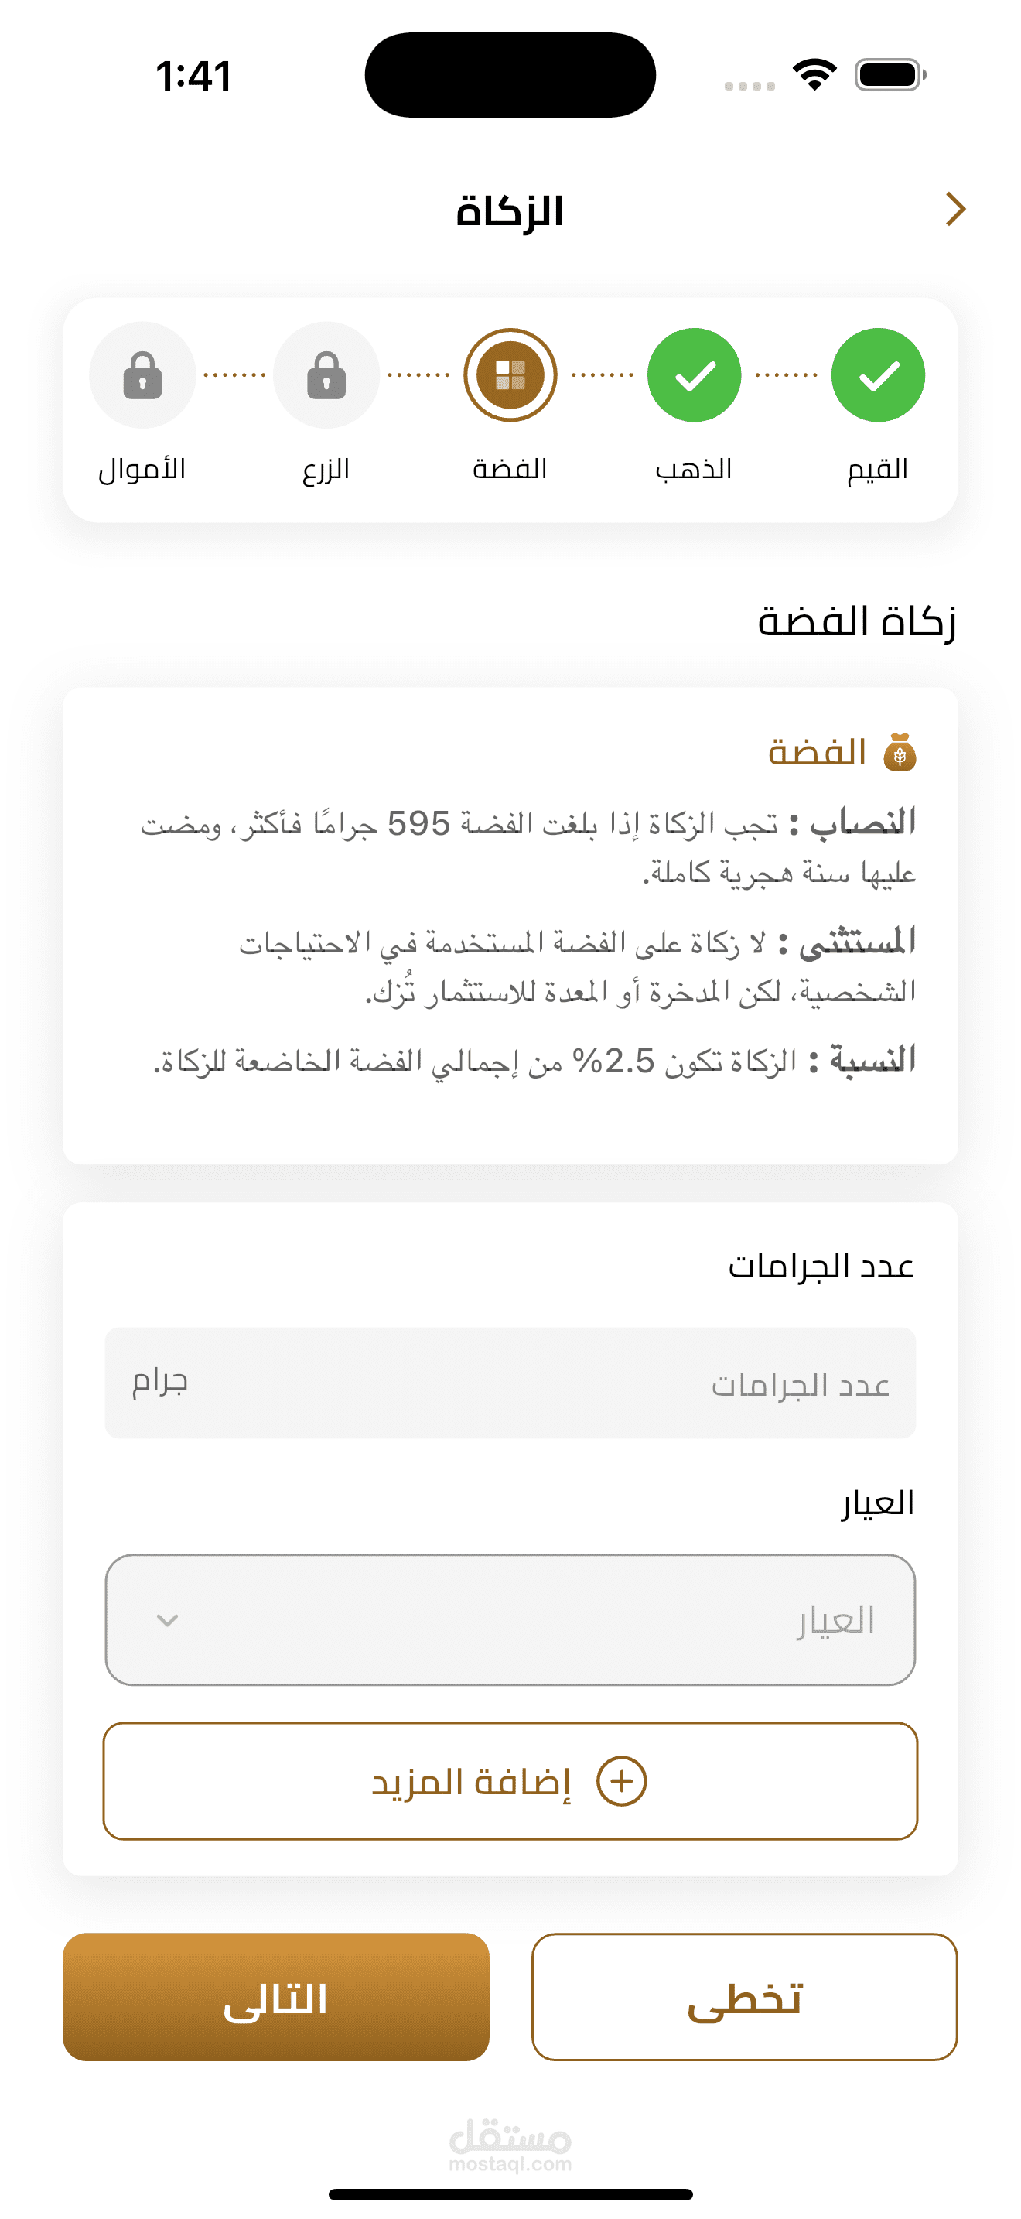The height and width of the screenshot is (2219, 1021).
Task: Tap the back chevron beside الزكاة title
Action: 954,210
